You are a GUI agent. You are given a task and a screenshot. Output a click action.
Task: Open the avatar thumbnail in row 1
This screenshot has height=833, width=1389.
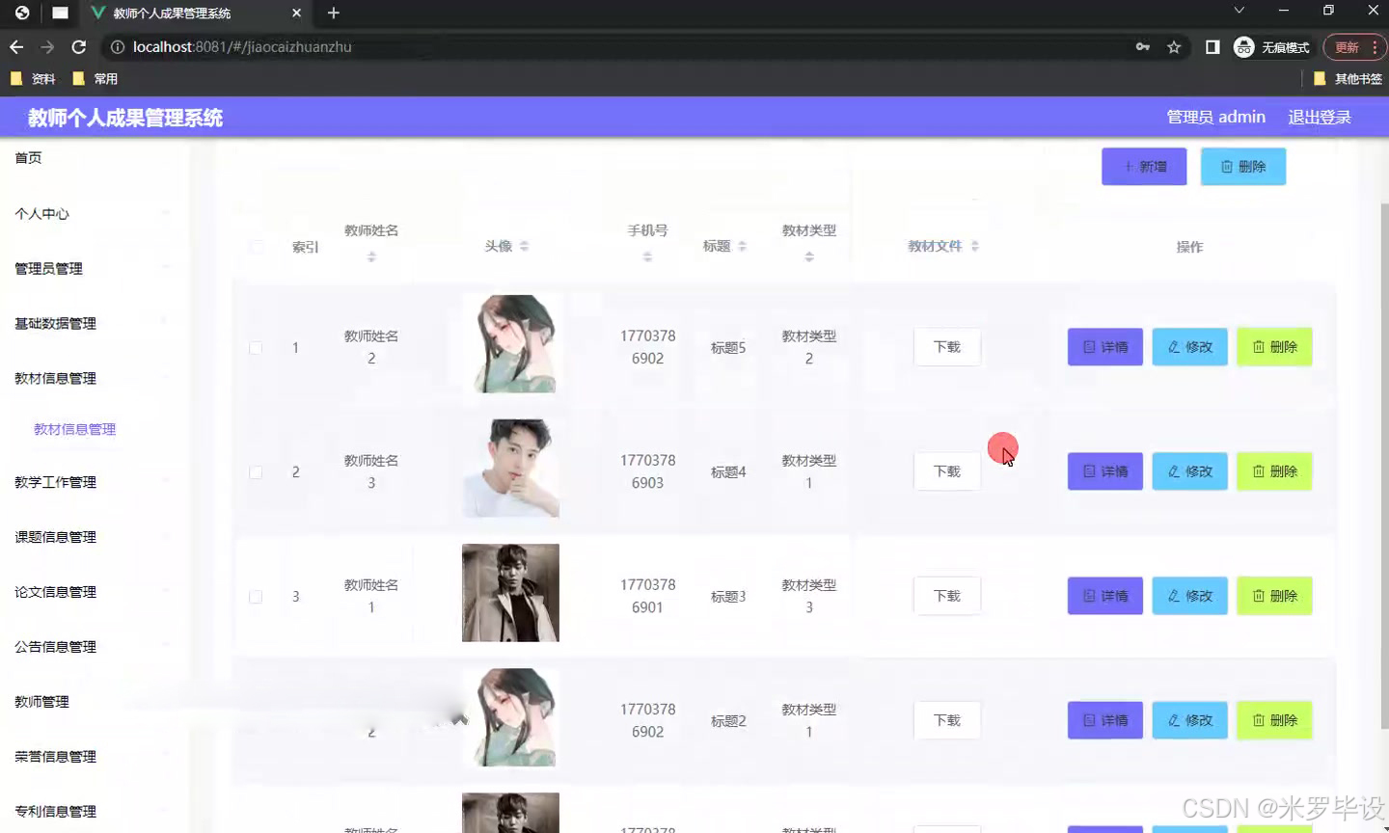click(510, 344)
